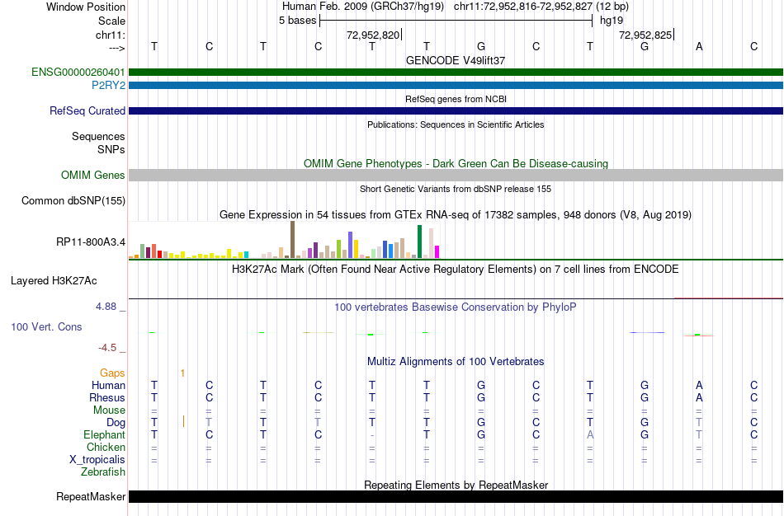Click the H3K27Ac Mark track title

456,270
